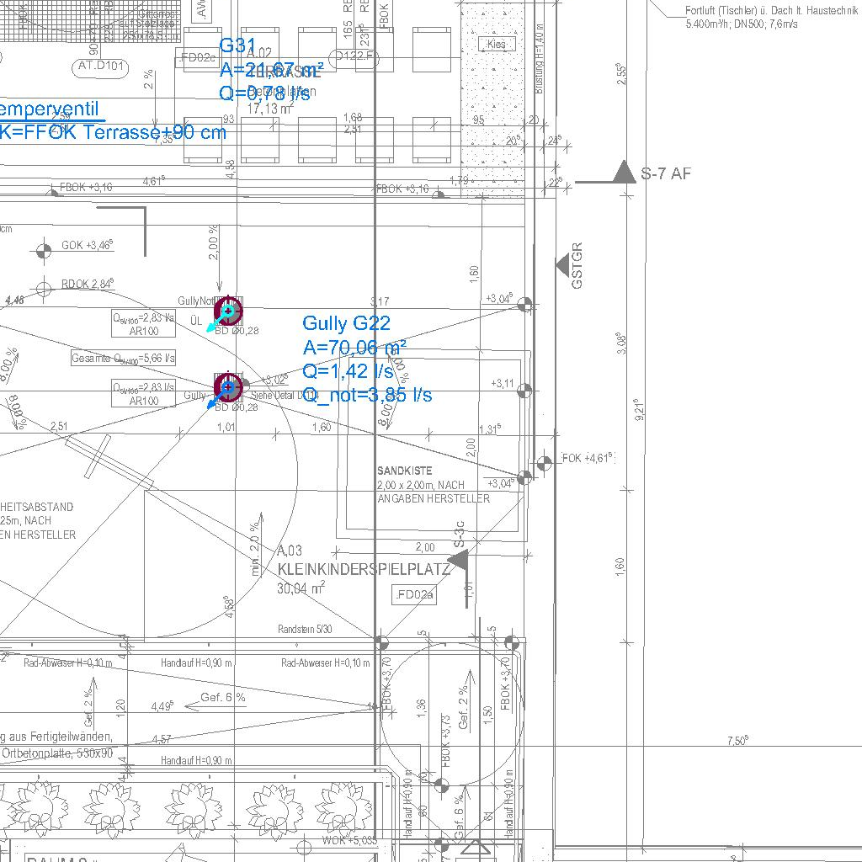Click the '5.400m³/h; DN500; 7,6m/s' text

(x=742, y=24)
